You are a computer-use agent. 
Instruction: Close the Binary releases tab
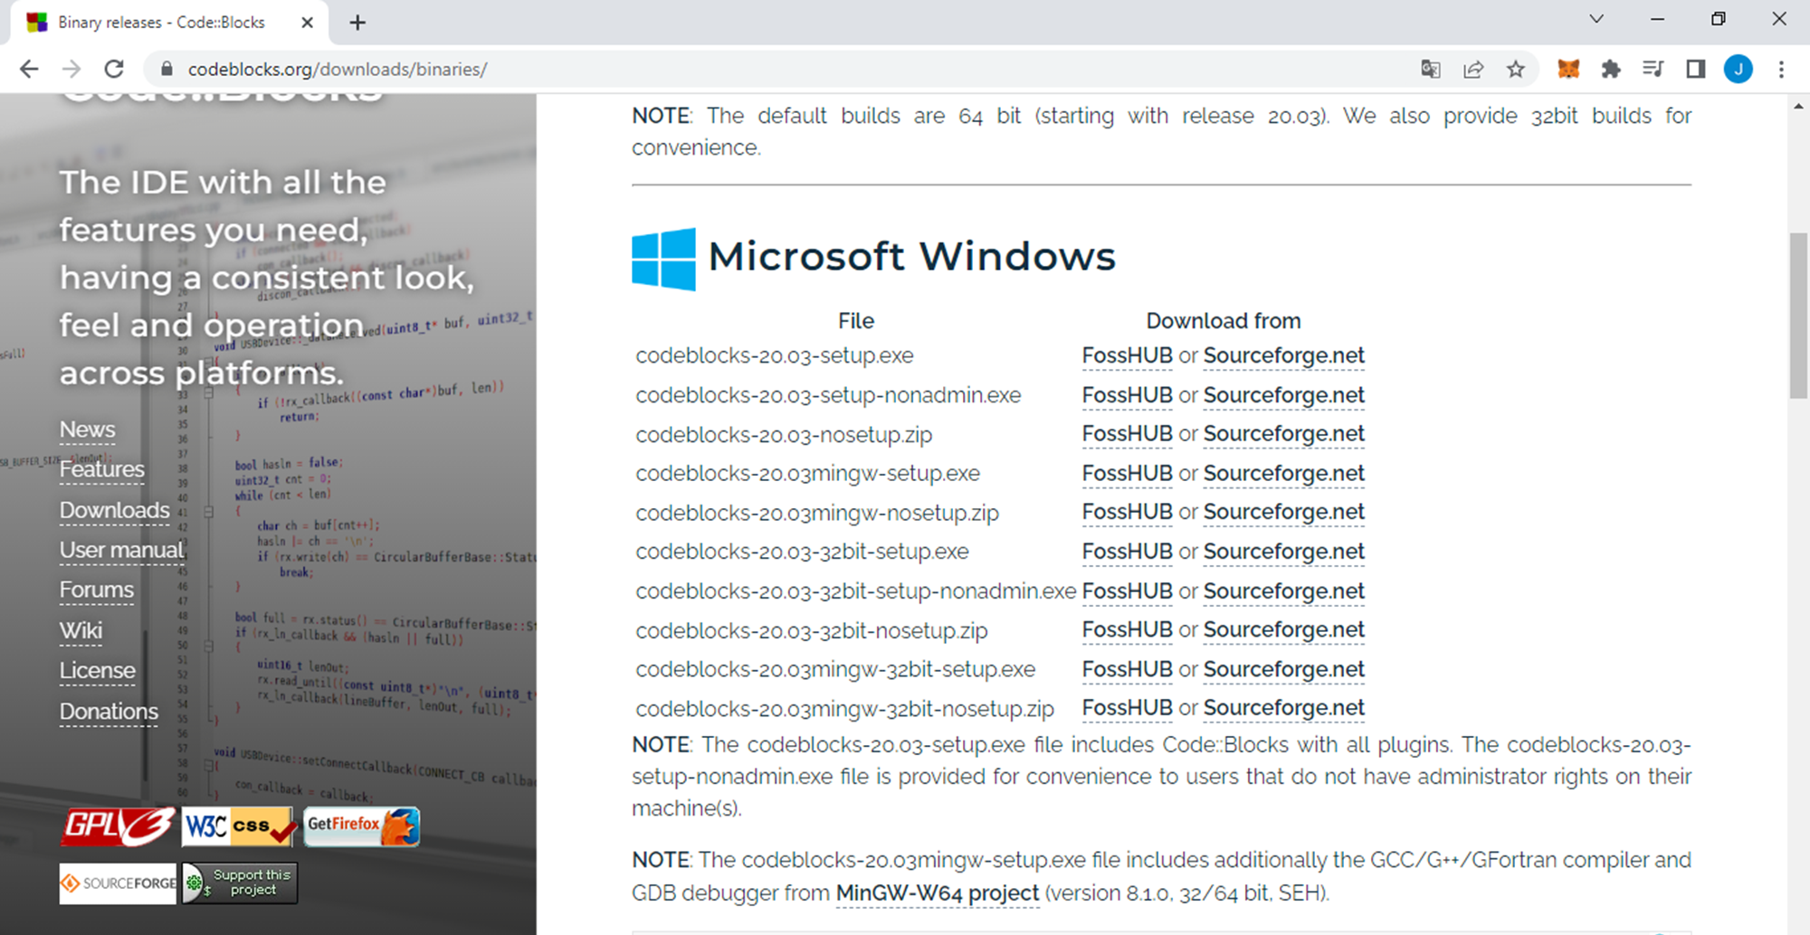click(308, 23)
